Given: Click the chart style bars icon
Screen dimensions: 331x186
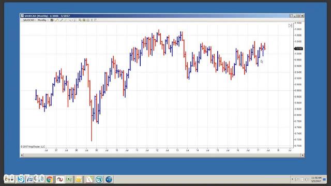Looking at the screenshot, I should (52, 20).
